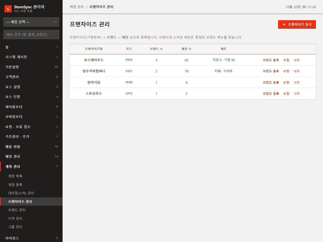This screenshot has height=242, width=323.
Task: Click 삭제 for 성수커피컴퍼니
Action: [x=297, y=71]
